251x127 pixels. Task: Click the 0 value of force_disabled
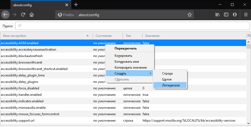click(x=143, y=88)
